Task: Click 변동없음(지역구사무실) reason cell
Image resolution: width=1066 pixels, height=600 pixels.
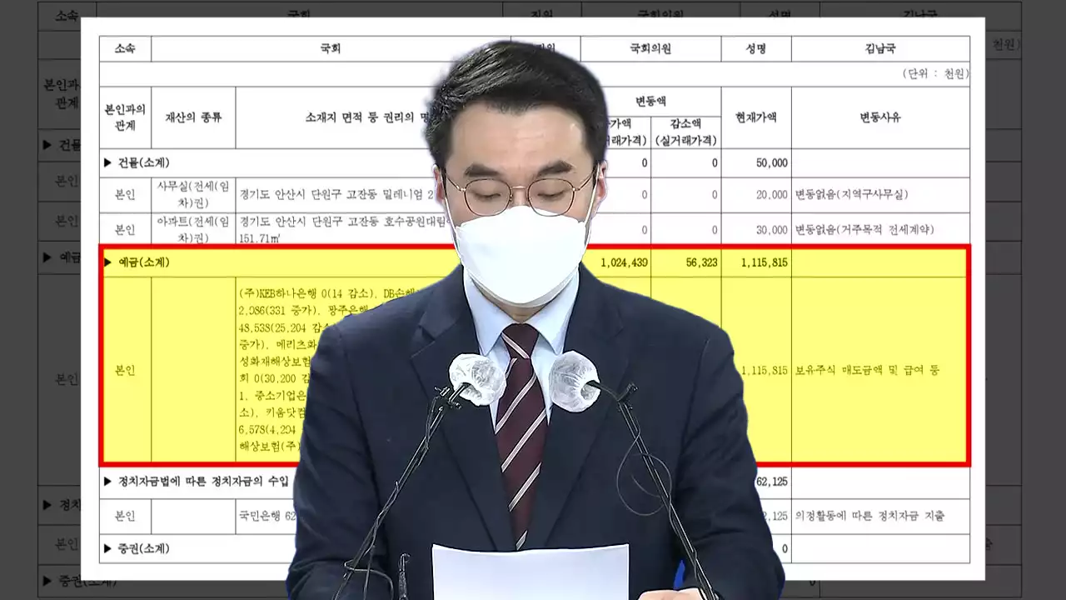Action: click(x=852, y=194)
